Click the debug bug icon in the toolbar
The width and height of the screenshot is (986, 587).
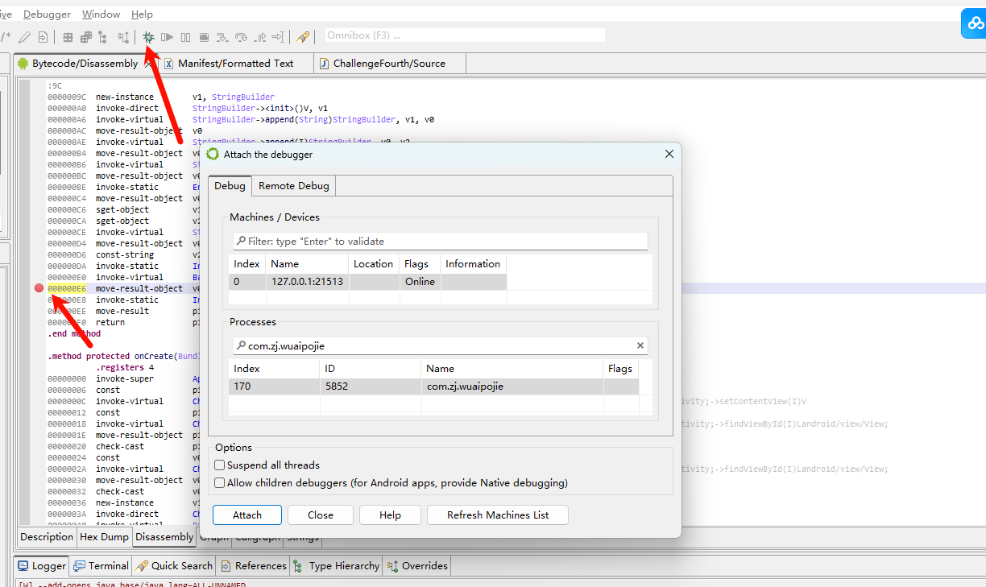(x=147, y=36)
